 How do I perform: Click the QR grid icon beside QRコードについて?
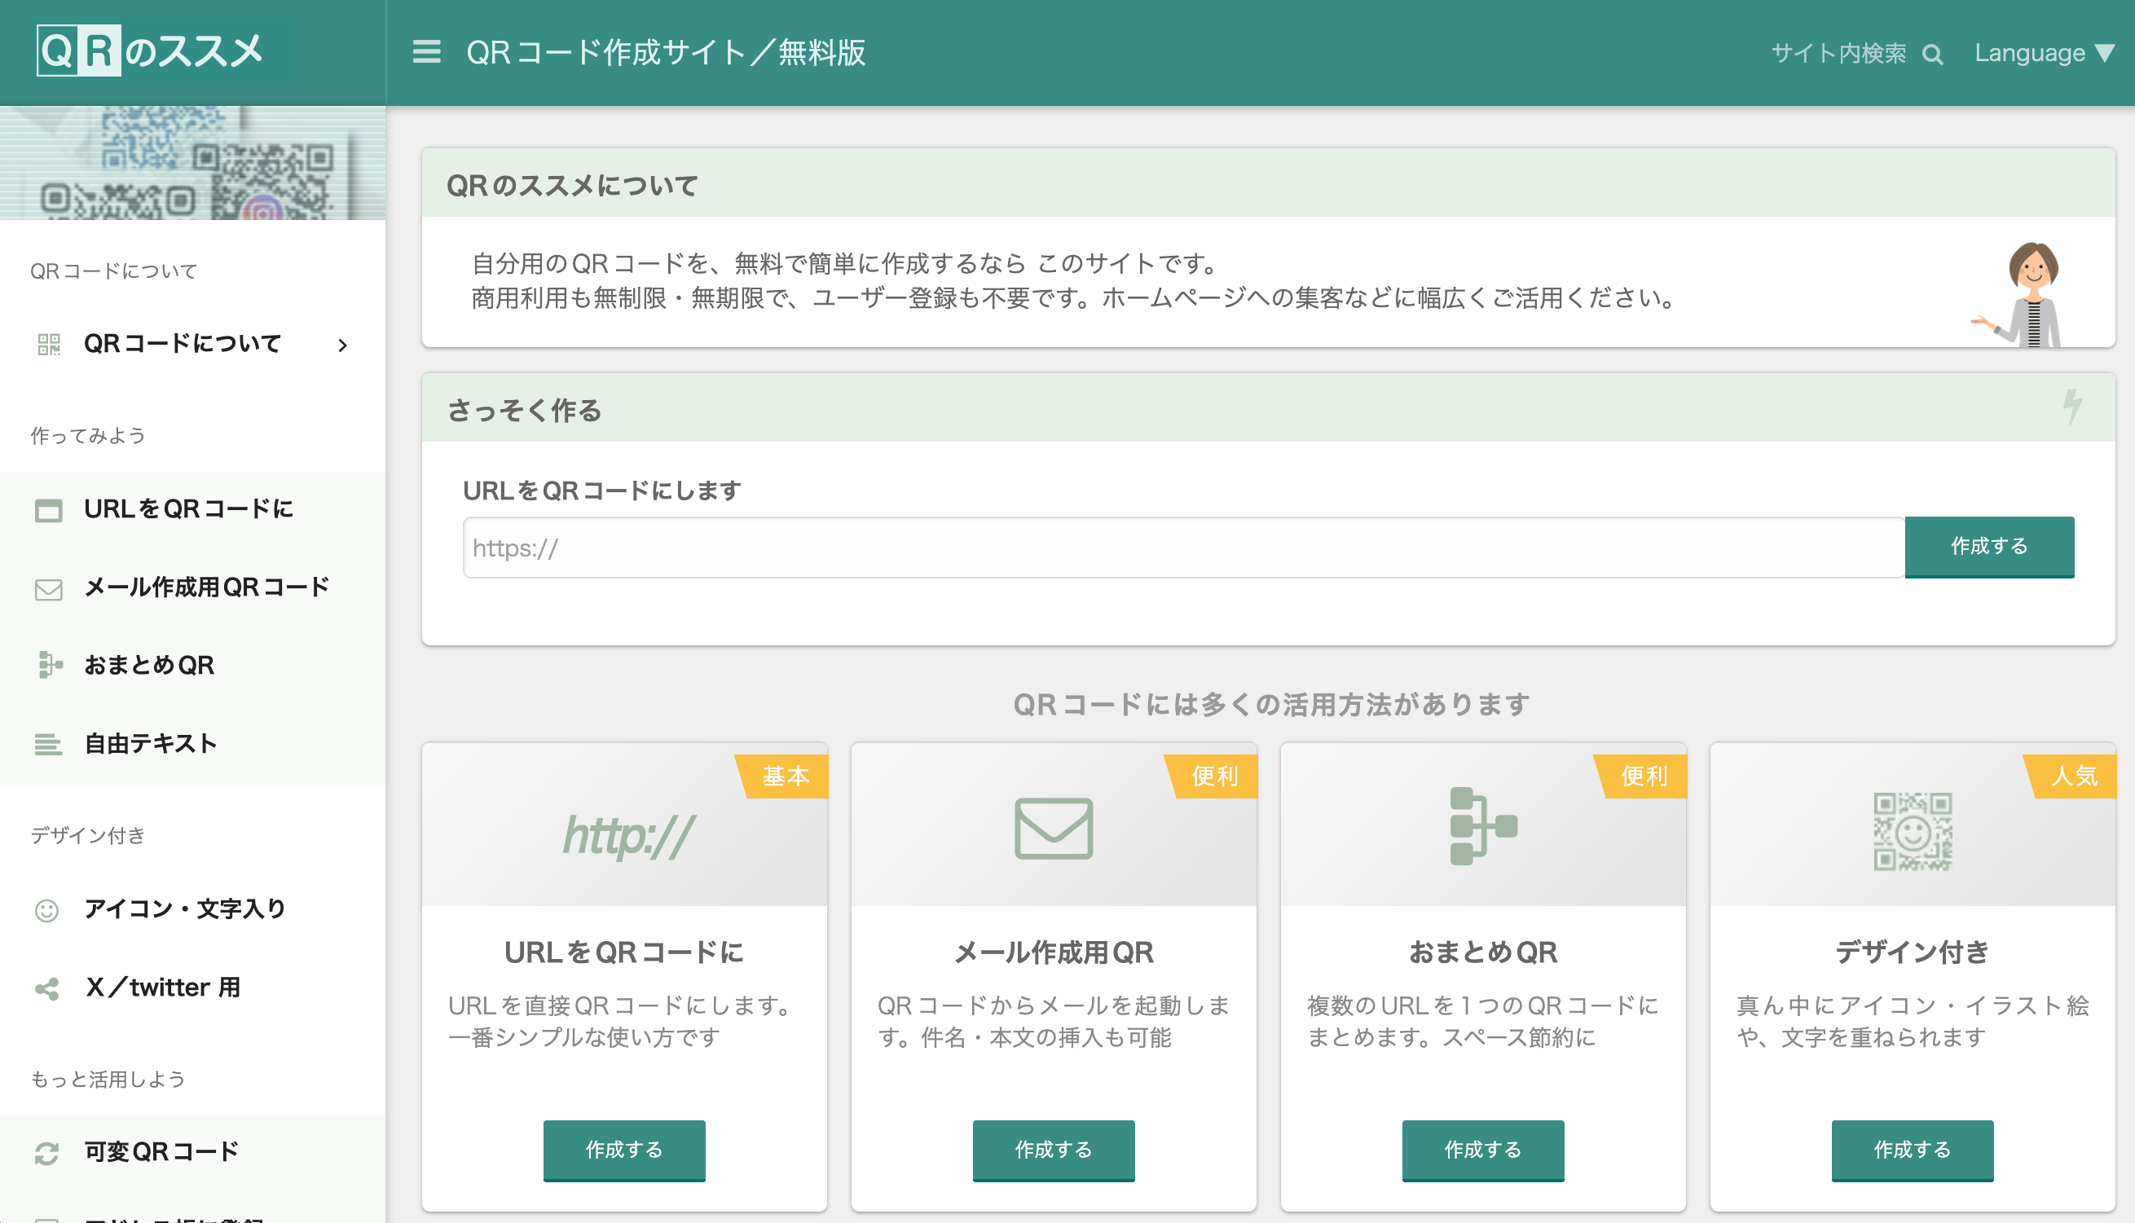click(x=47, y=343)
